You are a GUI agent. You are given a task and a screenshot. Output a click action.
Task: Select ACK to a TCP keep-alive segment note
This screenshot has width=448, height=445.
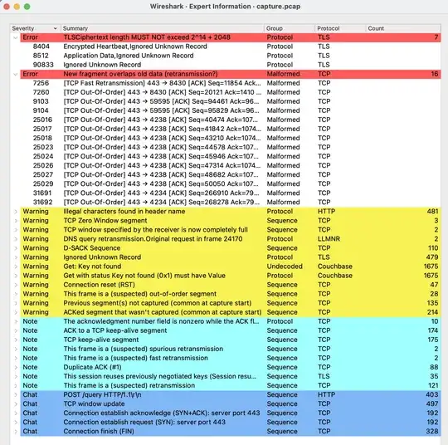click(231, 330)
